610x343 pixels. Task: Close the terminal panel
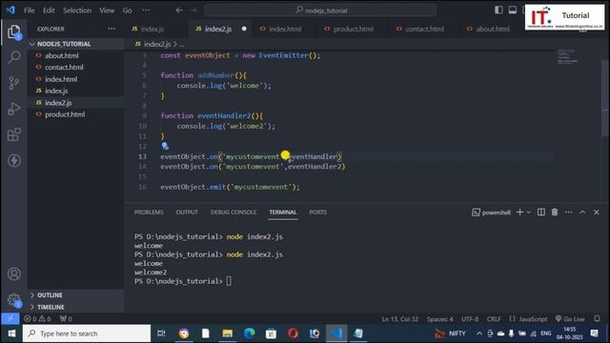pyautogui.click(x=597, y=212)
